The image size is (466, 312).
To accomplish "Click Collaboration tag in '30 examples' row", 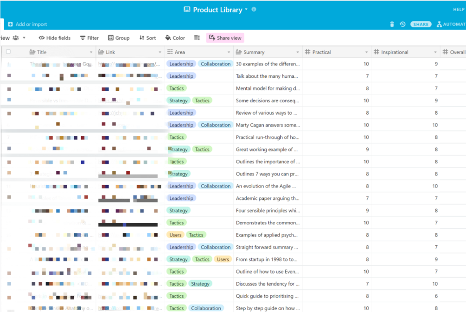I will (216, 64).
